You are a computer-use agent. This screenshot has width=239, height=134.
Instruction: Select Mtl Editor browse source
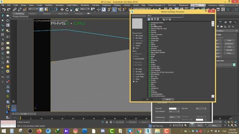pyautogui.click(x=138, y=38)
